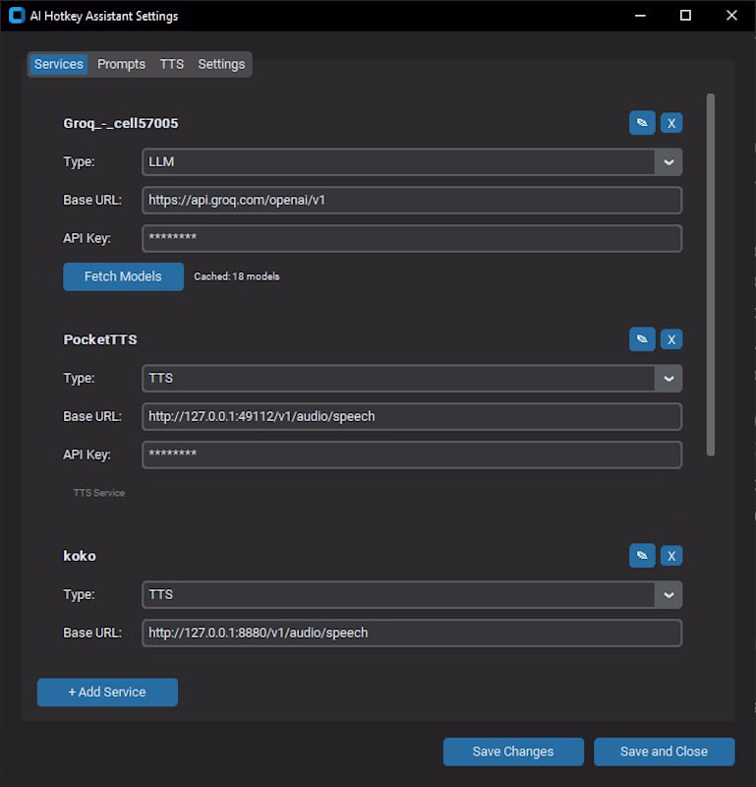The image size is (756, 787).
Task: Click the Groq Base URL input field
Action: click(412, 200)
